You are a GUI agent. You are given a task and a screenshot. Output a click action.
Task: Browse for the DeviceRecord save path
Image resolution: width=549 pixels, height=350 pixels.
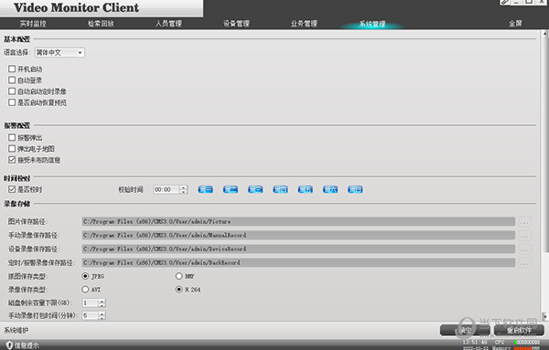pos(524,249)
